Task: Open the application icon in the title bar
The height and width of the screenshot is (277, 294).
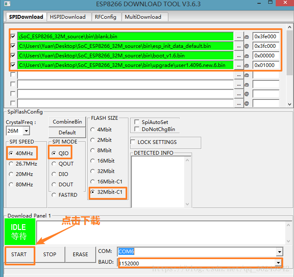Action: pos(7,3)
